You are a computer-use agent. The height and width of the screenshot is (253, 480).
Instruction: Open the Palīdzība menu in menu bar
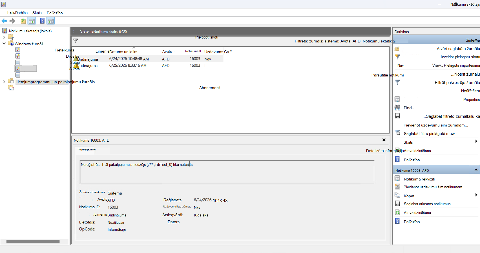[55, 13]
